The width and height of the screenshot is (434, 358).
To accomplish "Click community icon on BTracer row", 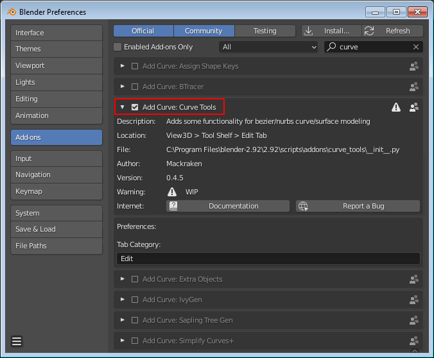I will [x=414, y=87].
